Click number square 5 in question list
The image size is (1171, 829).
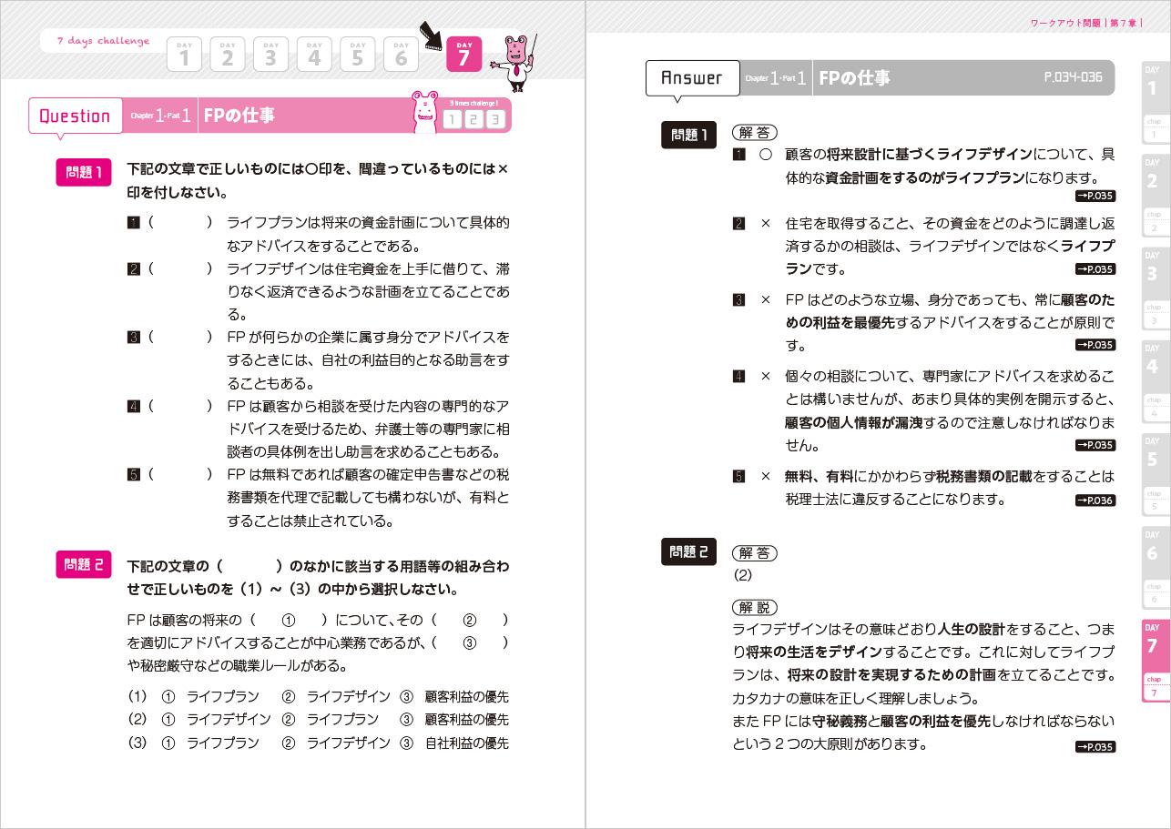point(134,474)
